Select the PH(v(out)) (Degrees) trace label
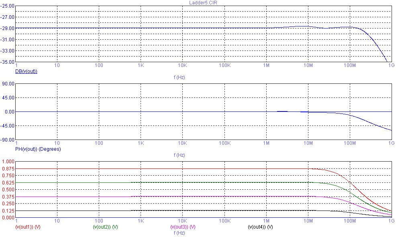The width and height of the screenshot is (396, 237). [x=38, y=149]
